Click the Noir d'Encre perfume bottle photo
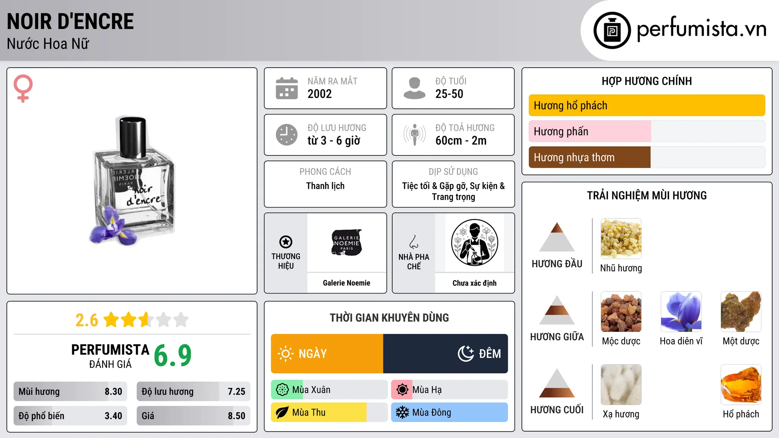 point(132,180)
